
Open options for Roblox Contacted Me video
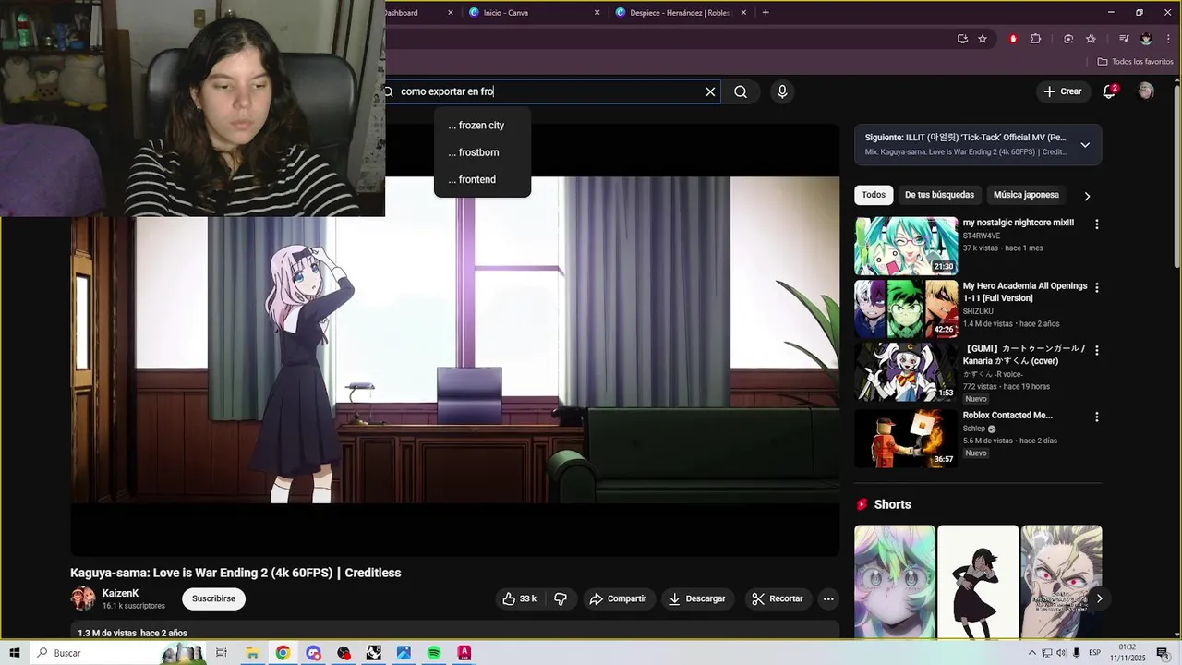(1097, 417)
